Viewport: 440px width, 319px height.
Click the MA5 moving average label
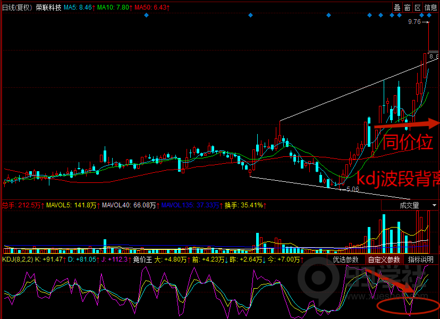click(x=78, y=7)
